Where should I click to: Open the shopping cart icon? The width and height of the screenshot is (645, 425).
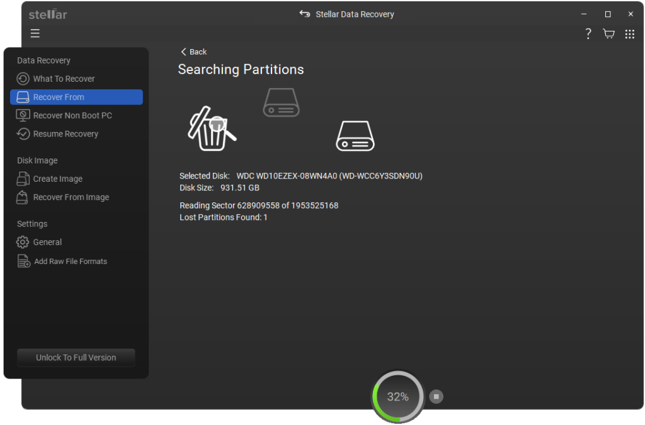[x=608, y=33]
